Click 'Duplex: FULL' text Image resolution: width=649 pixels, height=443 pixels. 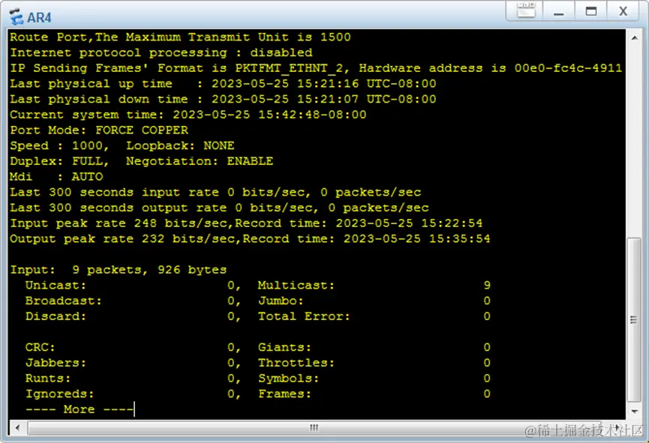pos(59,161)
